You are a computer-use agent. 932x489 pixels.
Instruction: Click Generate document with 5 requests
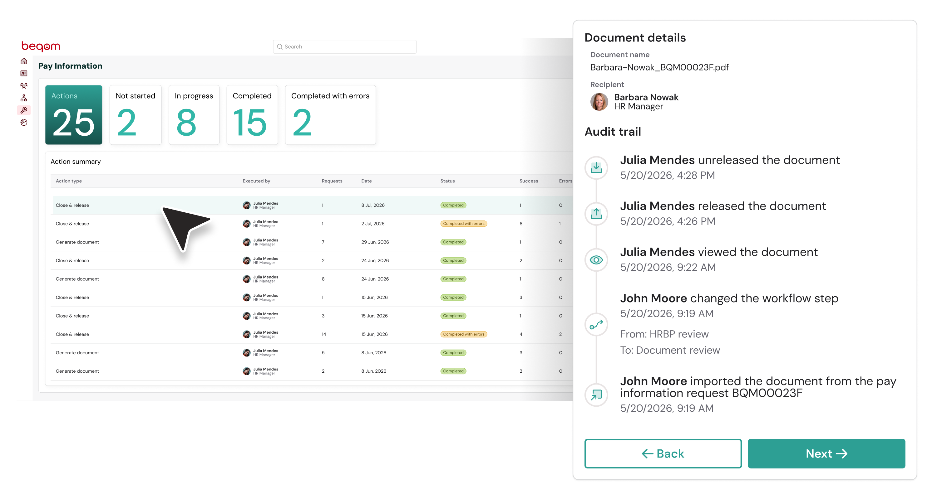(x=77, y=353)
